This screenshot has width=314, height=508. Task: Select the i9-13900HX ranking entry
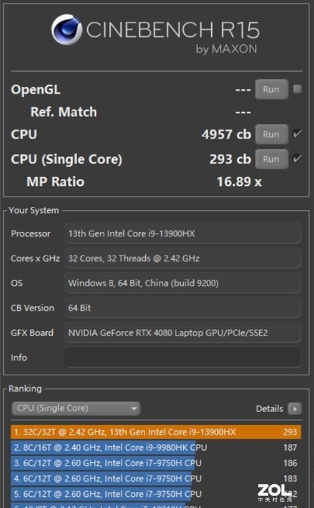156,432
